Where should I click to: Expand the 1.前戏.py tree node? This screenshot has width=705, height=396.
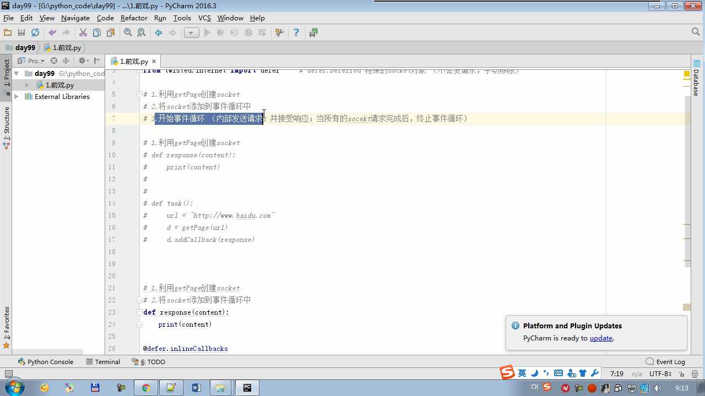pyautogui.click(x=28, y=85)
